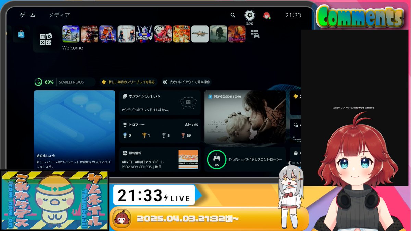Open Settings gear icon (設定)
Image resolution: width=411 pixels, height=231 pixels.
coord(250,15)
